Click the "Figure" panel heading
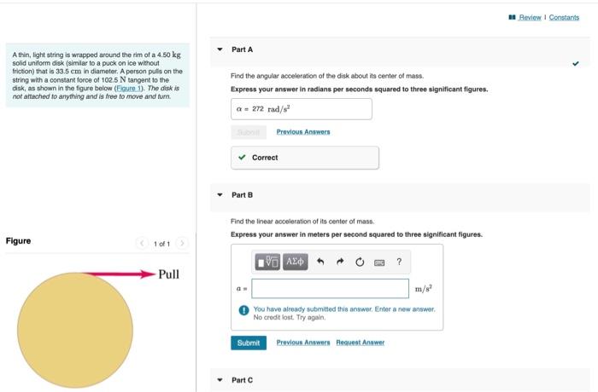This screenshot has height=392, width=598. [x=18, y=241]
